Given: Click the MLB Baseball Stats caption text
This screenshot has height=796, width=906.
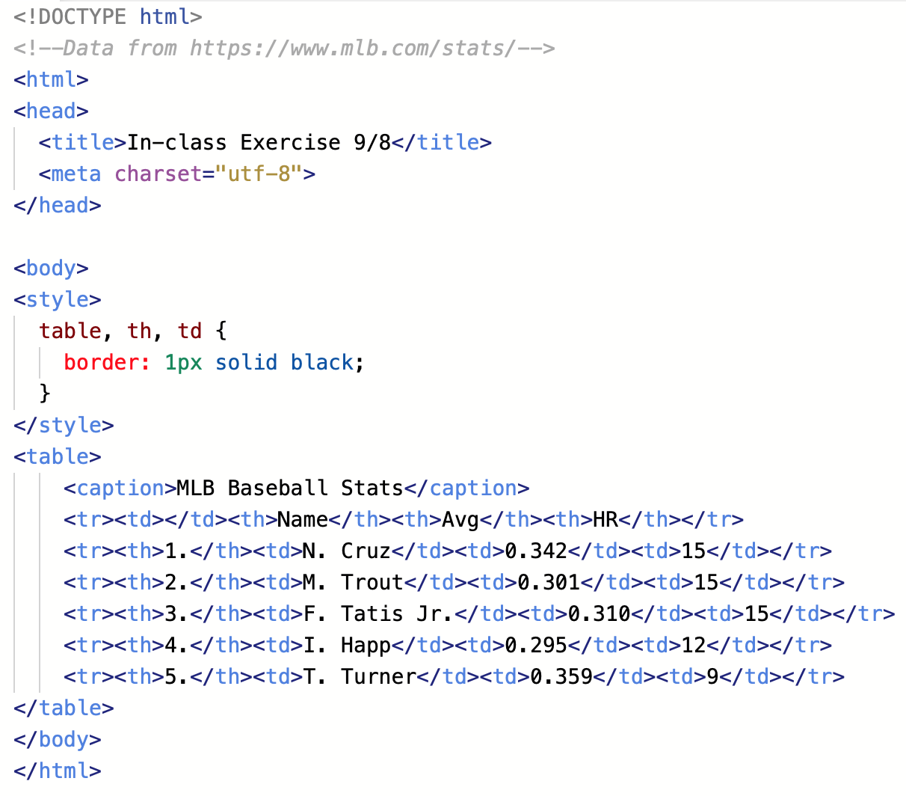Looking at the screenshot, I should (290, 488).
